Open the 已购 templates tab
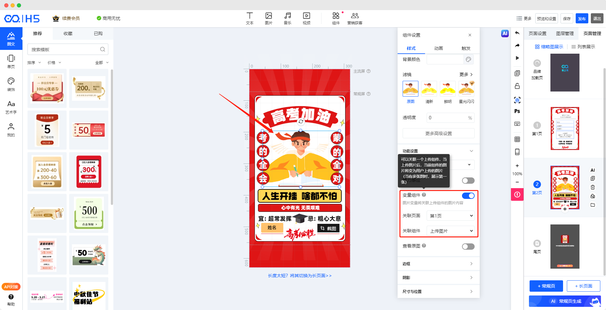Screen dimensions: 606x310 (x=98, y=33)
